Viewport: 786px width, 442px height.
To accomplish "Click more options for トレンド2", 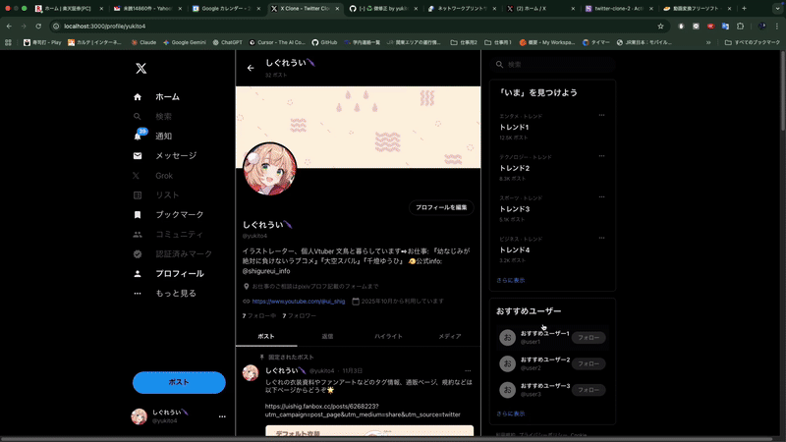I will 601,156.
